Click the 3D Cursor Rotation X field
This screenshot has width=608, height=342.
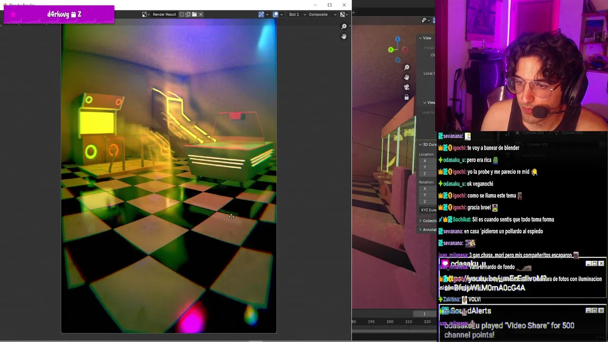[x=427, y=189]
